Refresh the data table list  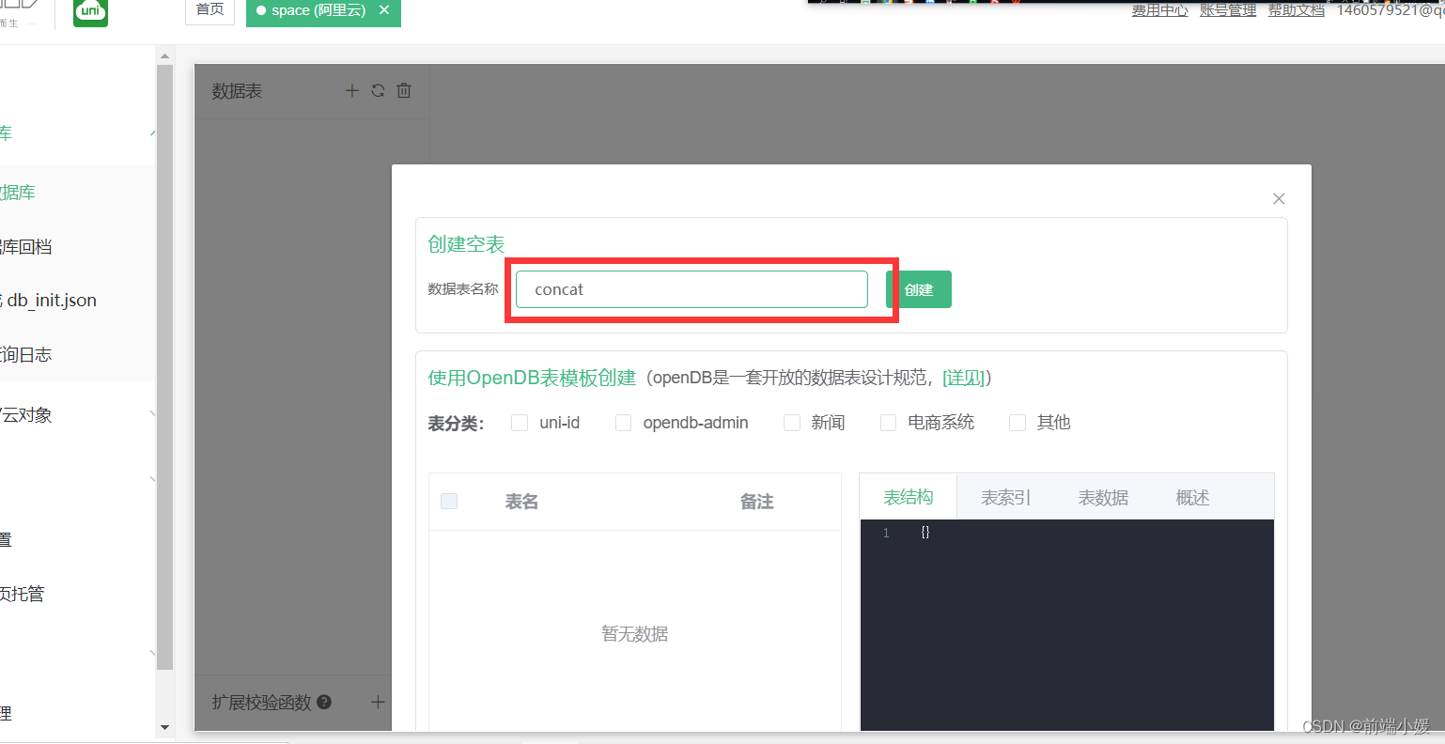378,91
